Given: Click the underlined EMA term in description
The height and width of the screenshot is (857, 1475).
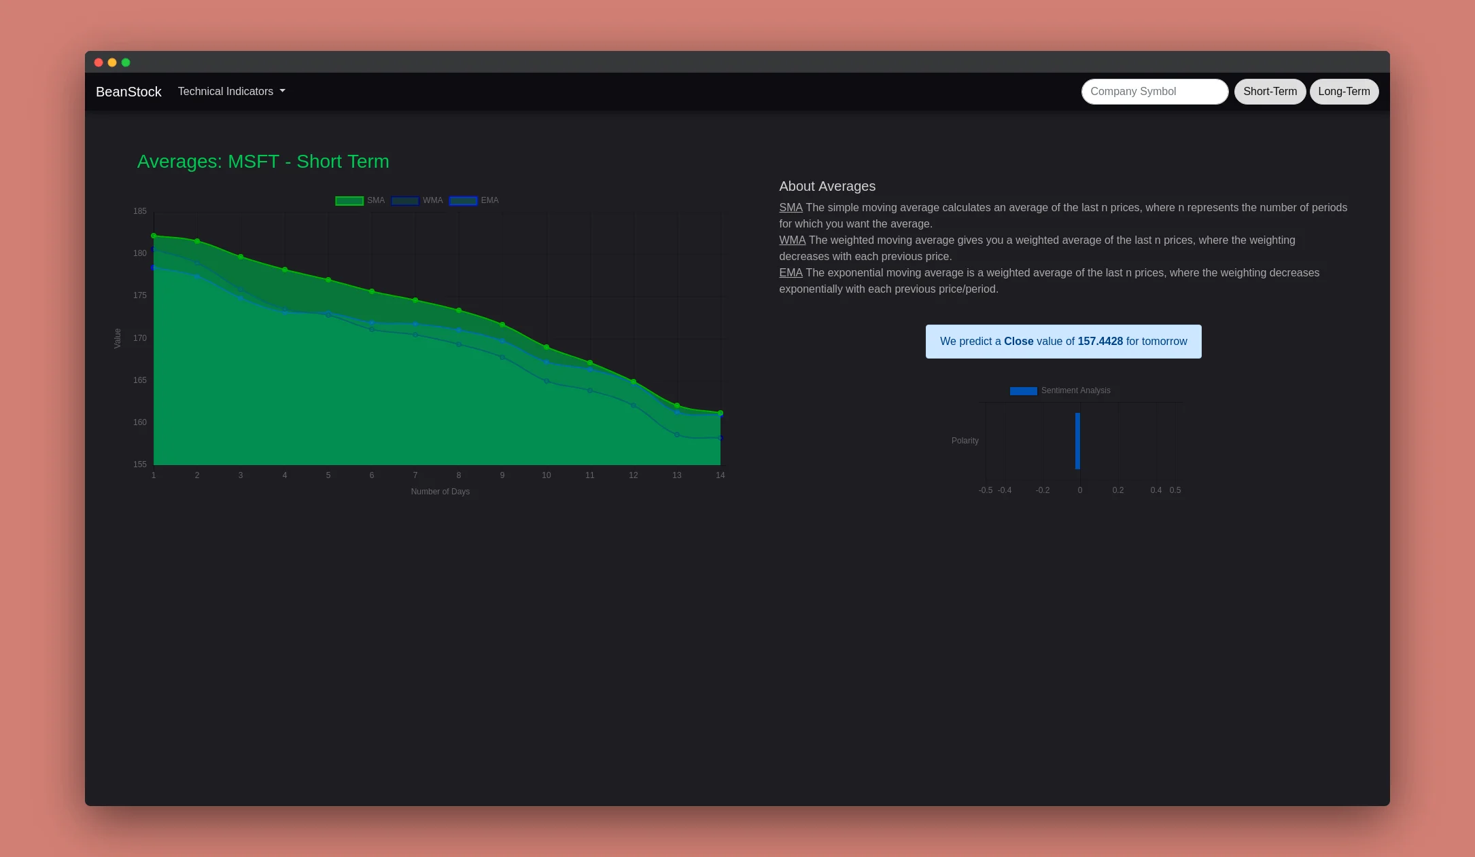Looking at the screenshot, I should 791,273.
